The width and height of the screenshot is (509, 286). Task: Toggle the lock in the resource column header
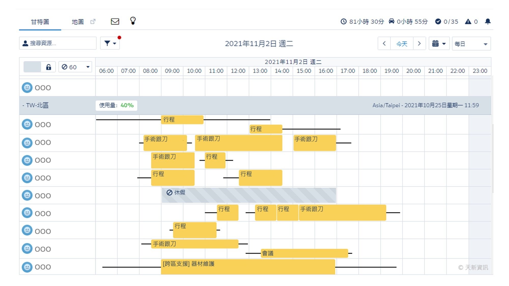click(x=48, y=67)
